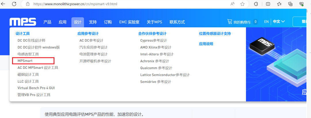Open the 联系方式 menu
The height and width of the screenshot is (118, 311).
pyautogui.click(x=177, y=22)
